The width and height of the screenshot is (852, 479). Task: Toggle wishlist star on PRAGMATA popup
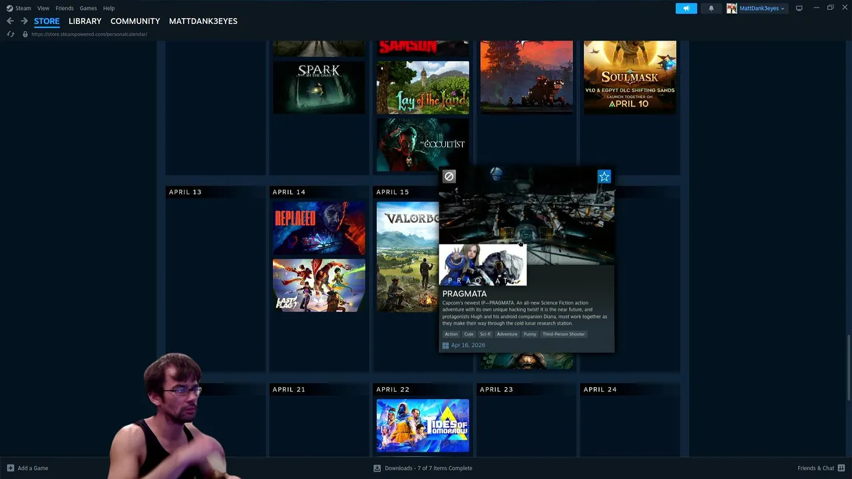point(604,176)
